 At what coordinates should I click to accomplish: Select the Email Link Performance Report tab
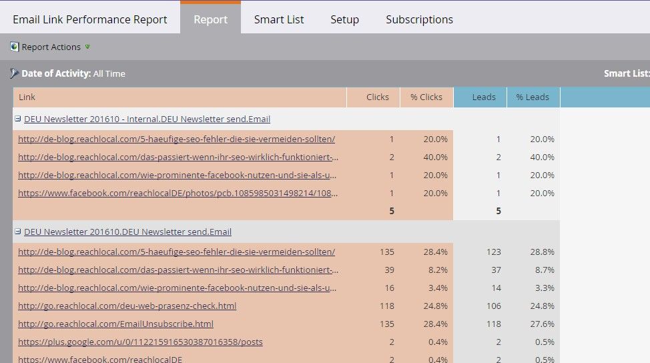[x=90, y=19]
